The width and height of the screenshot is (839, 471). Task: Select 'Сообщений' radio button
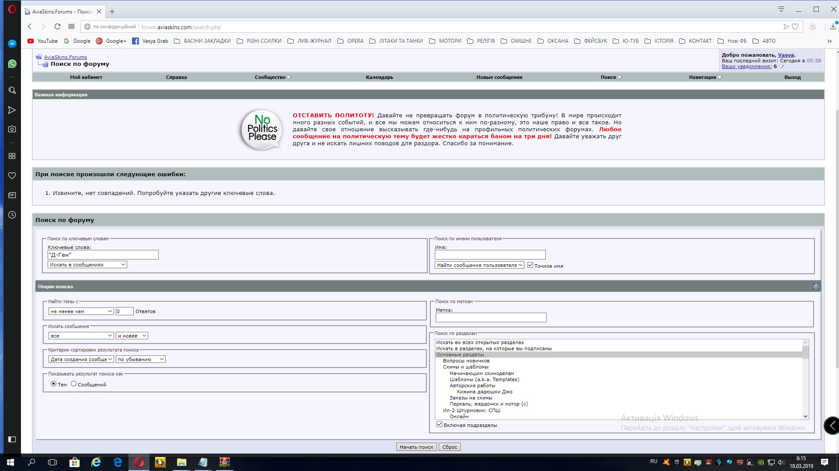(x=74, y=384)
